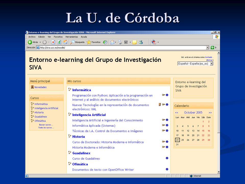Go to previous month with << in calendar
245x184 pixels.
(177, 112)
